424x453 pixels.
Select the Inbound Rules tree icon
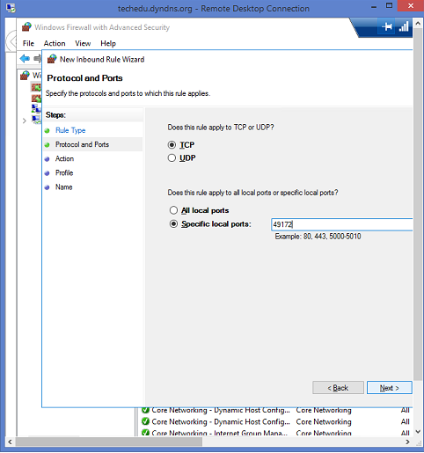pos(36,87)
